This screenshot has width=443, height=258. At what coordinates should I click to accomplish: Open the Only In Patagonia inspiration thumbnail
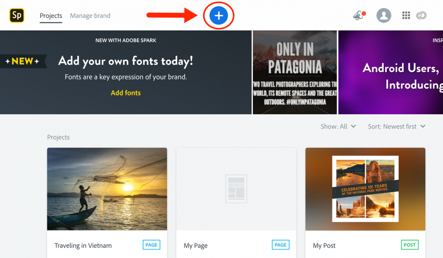pyautogui.click(x=294, y=72)
